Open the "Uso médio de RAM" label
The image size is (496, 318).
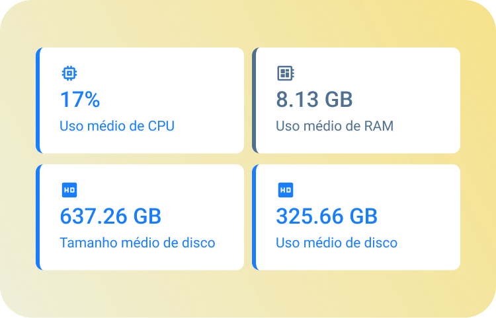334,126
